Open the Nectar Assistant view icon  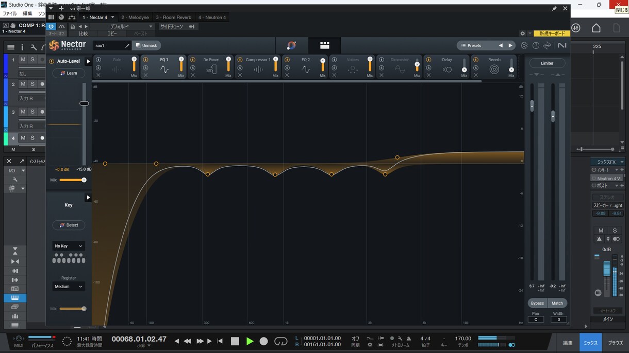(291, 45)
